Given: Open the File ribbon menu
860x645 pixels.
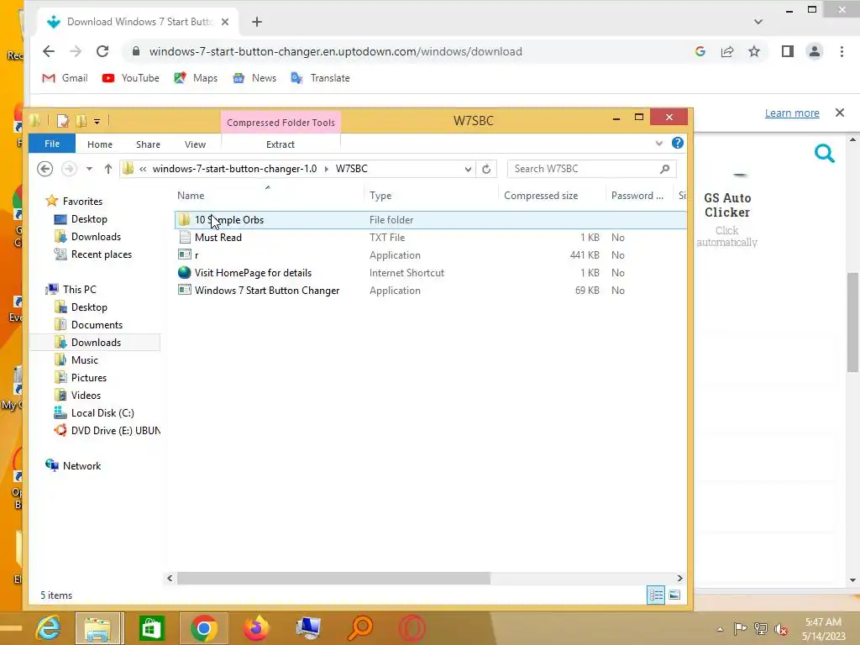Looking at the screenshot, I should coord(52,144).
